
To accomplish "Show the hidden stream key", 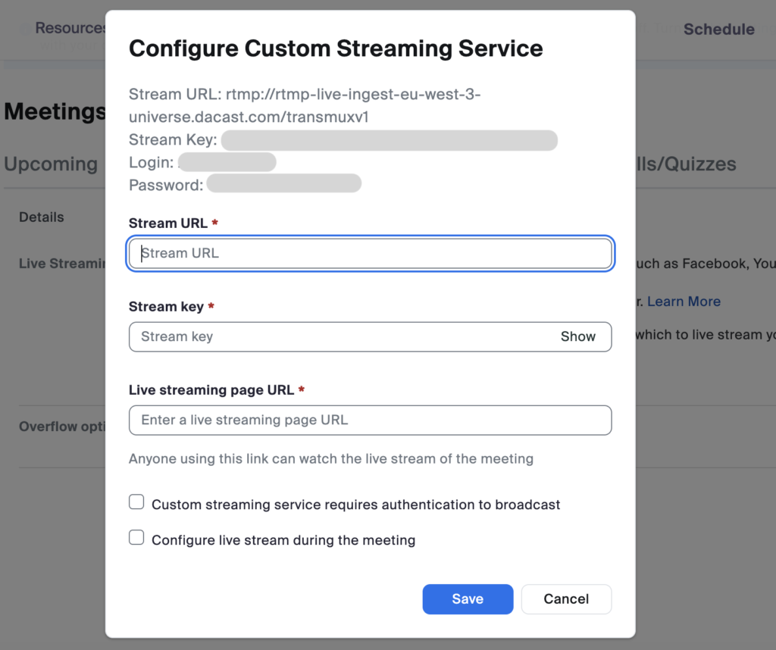I will (578, 336).
